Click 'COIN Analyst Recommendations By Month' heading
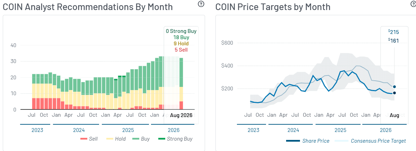Viewport: 416px width, 151px height. click(x=88, y=7)
